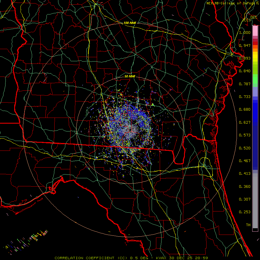This screenshot has width=260, height=260.
Task: Click the gray radar center at the KVAX site
Action: (130, 131)
